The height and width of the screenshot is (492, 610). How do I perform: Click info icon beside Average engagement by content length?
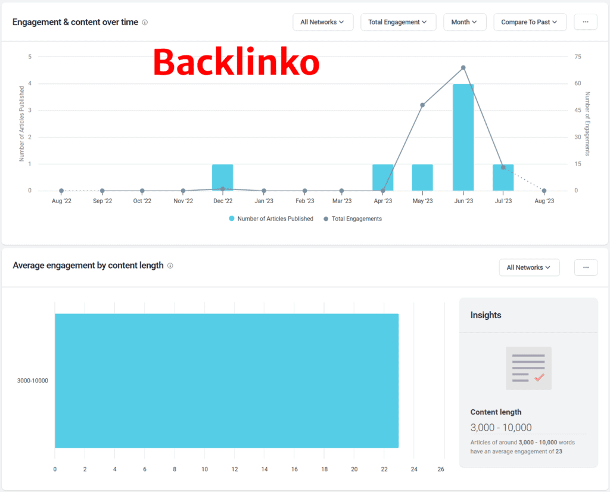pyautogui.click(x=170, y=266)
